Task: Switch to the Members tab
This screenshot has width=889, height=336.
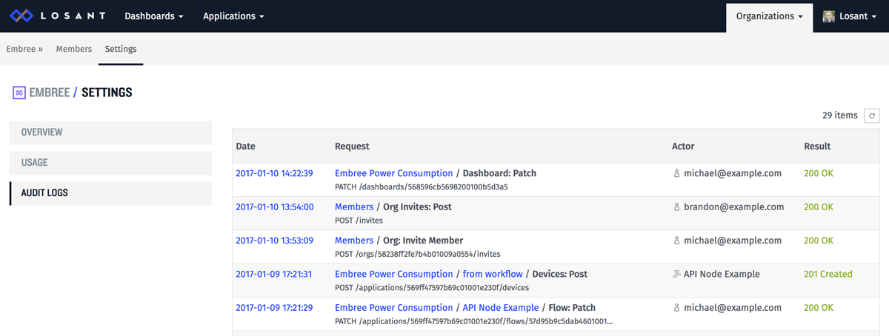Action: tap(74, 49)
